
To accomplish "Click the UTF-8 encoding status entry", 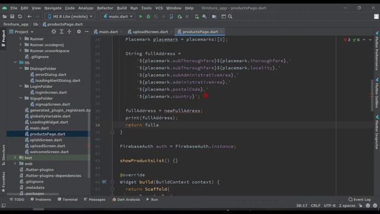I will click(330, 206).
